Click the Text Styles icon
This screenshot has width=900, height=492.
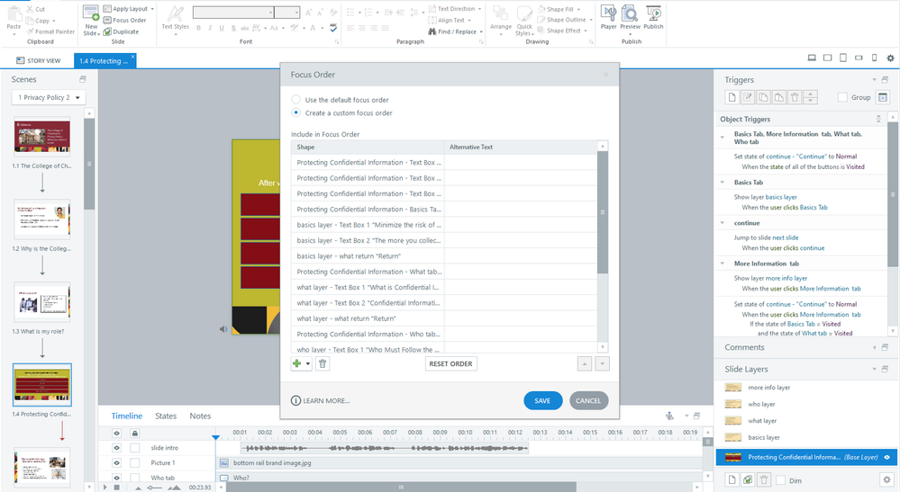(x=175, y=18)
